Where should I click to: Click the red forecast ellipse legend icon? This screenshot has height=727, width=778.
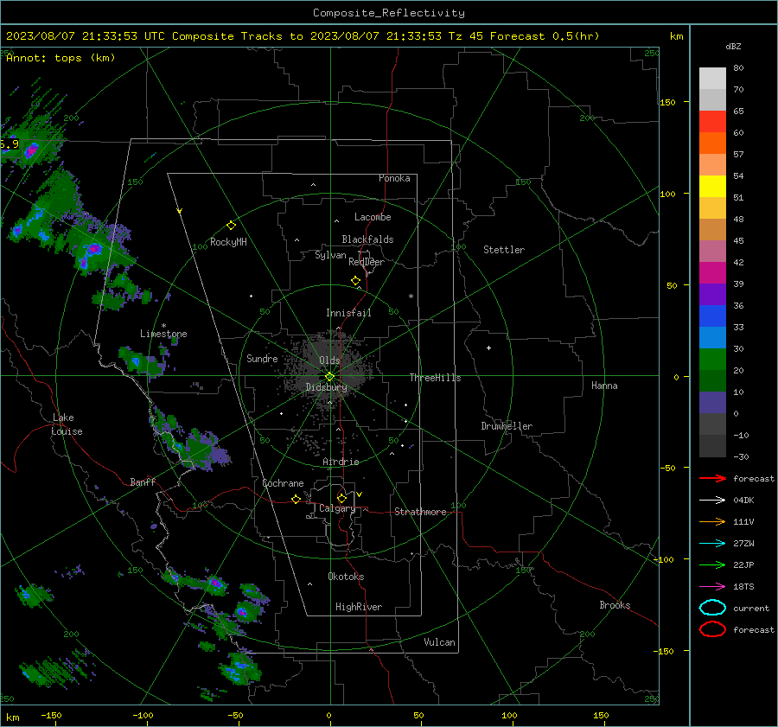pyautogui.click(x=712, y=629)
